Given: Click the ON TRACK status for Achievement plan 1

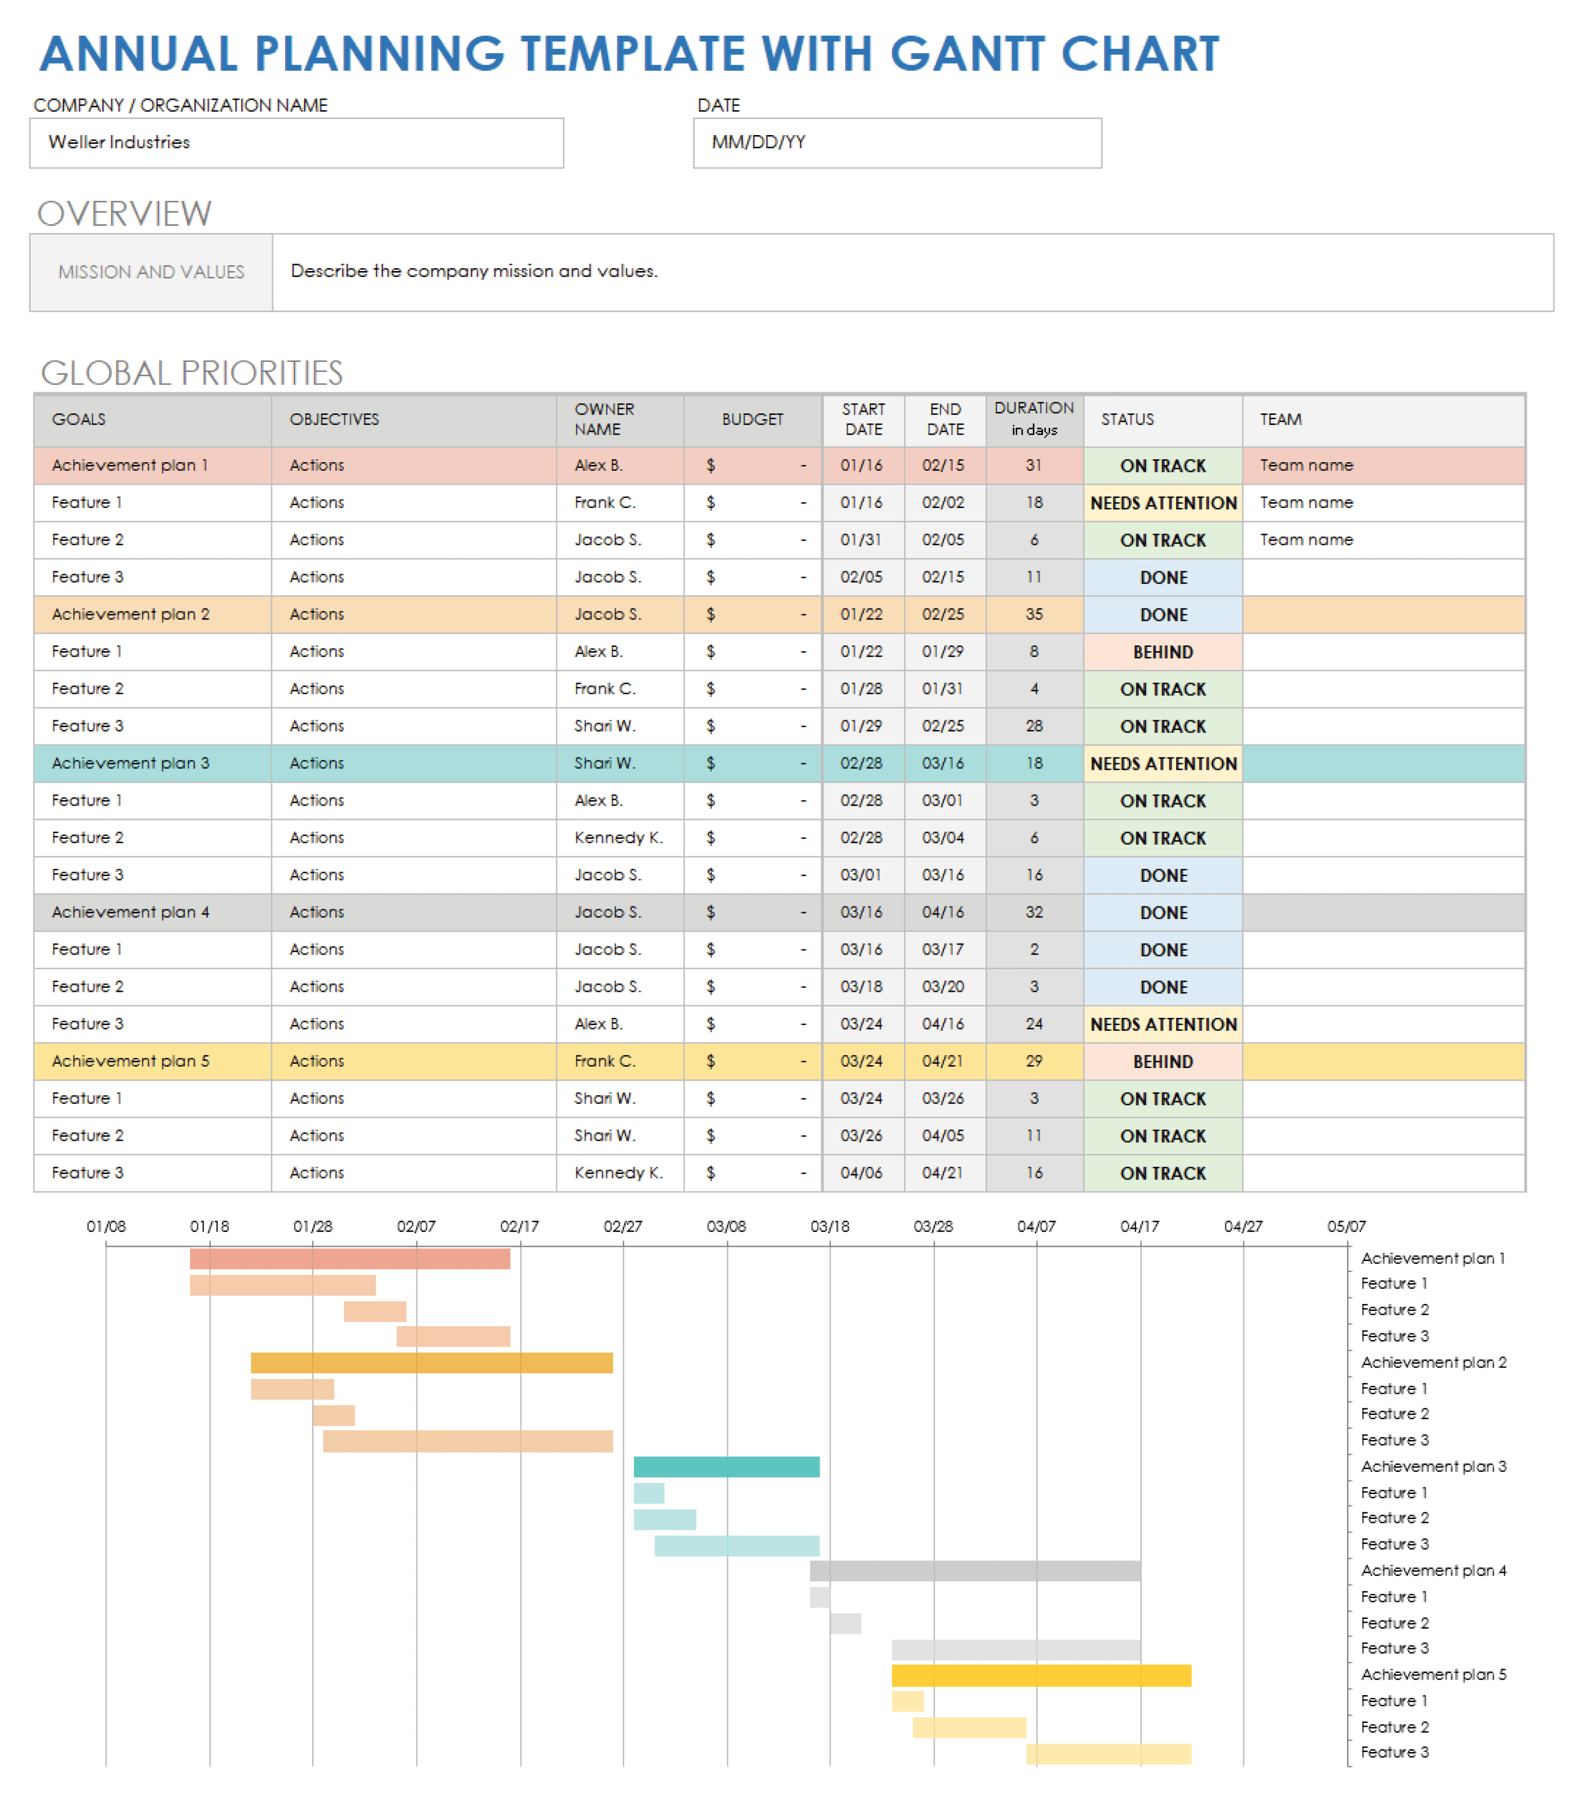Looking at the screenshot, I should (x=1162, y=466).
